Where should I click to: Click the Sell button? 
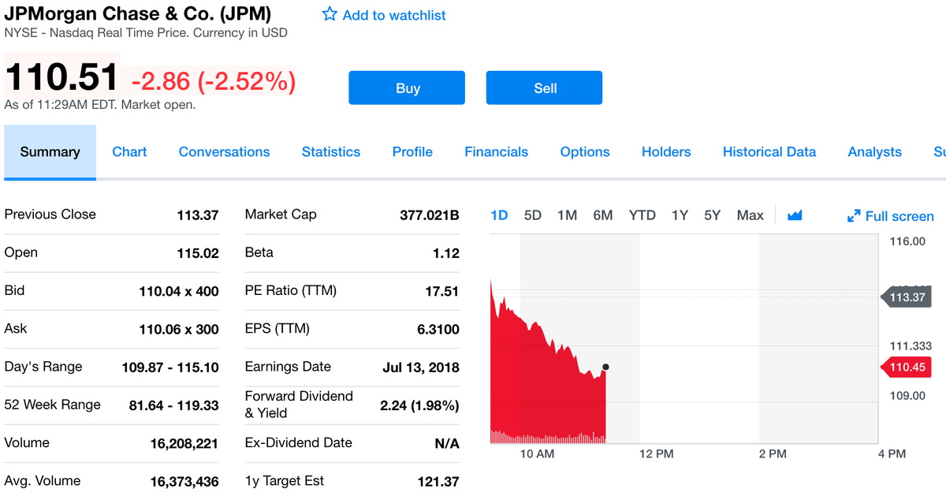[x=544, y=88]
